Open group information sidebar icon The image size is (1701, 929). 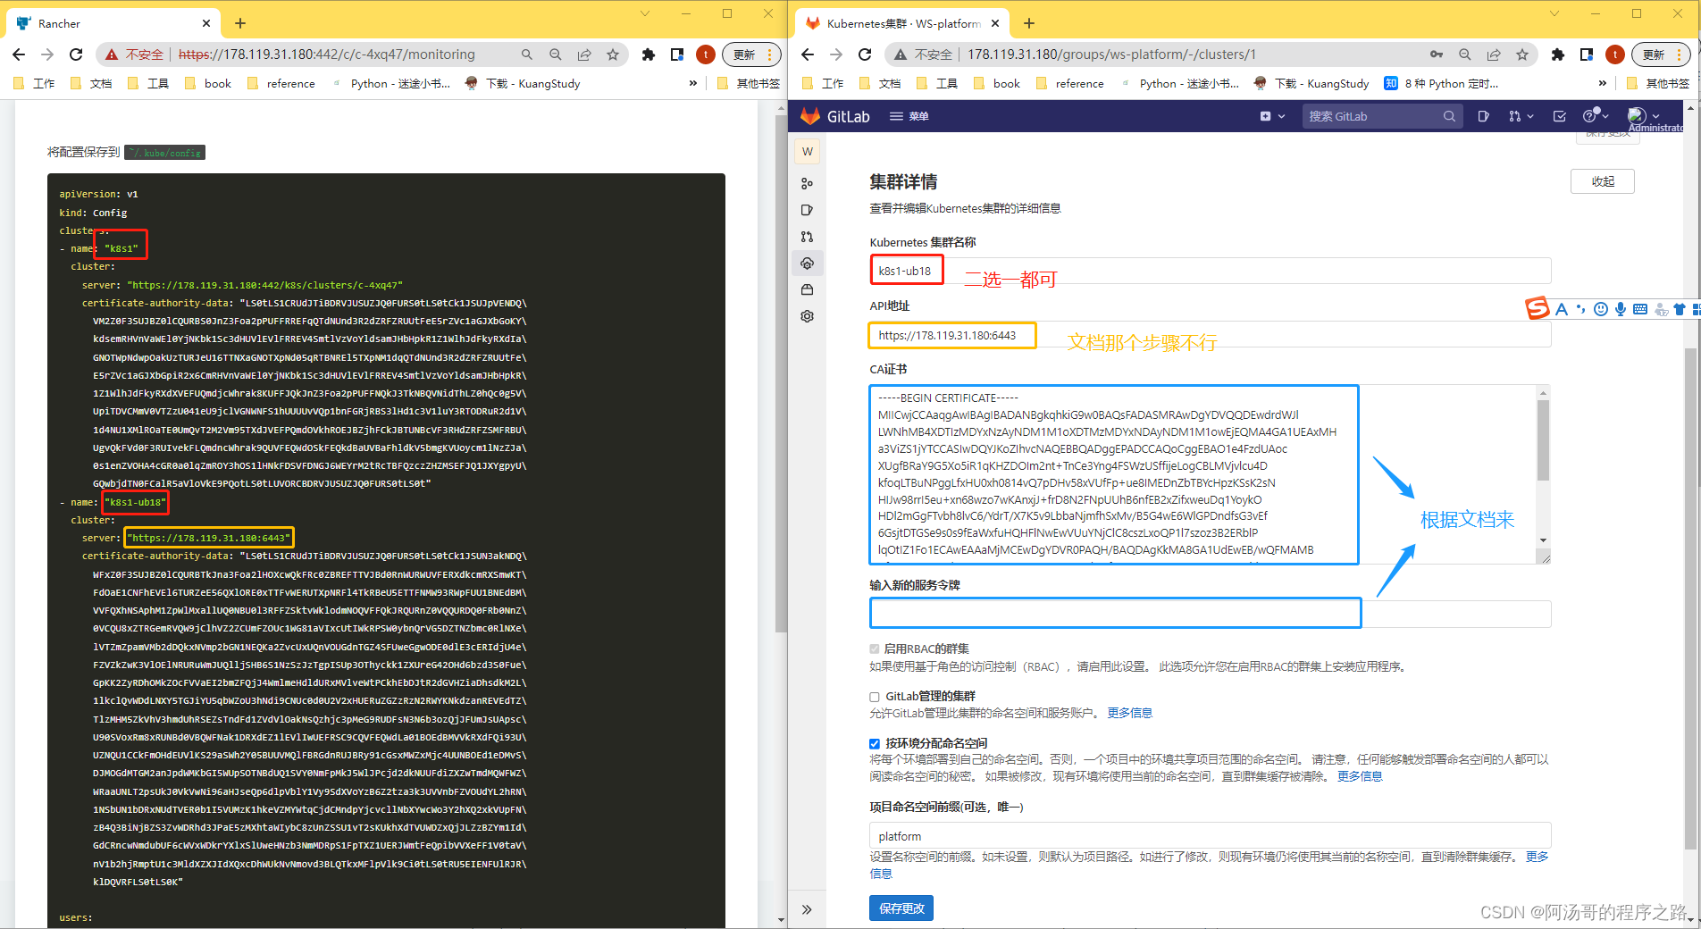(x=808, y=183)
